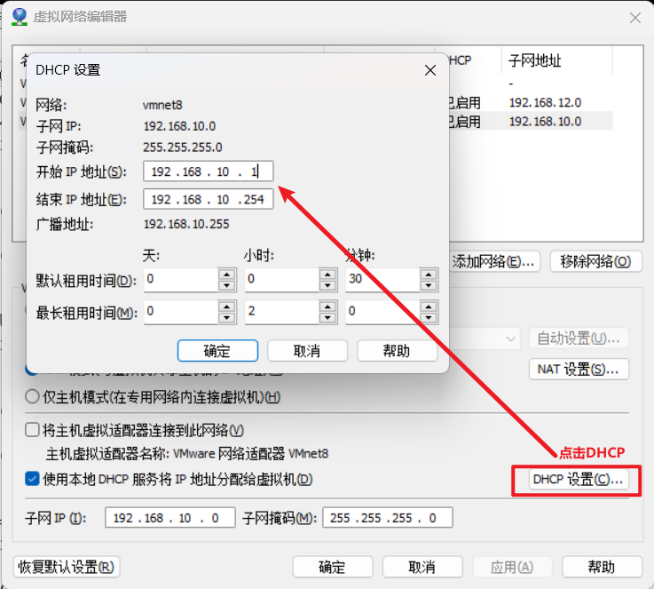Increase default lease days spinner
Viewport: 654px width, 589px height.
coord(226,275)
